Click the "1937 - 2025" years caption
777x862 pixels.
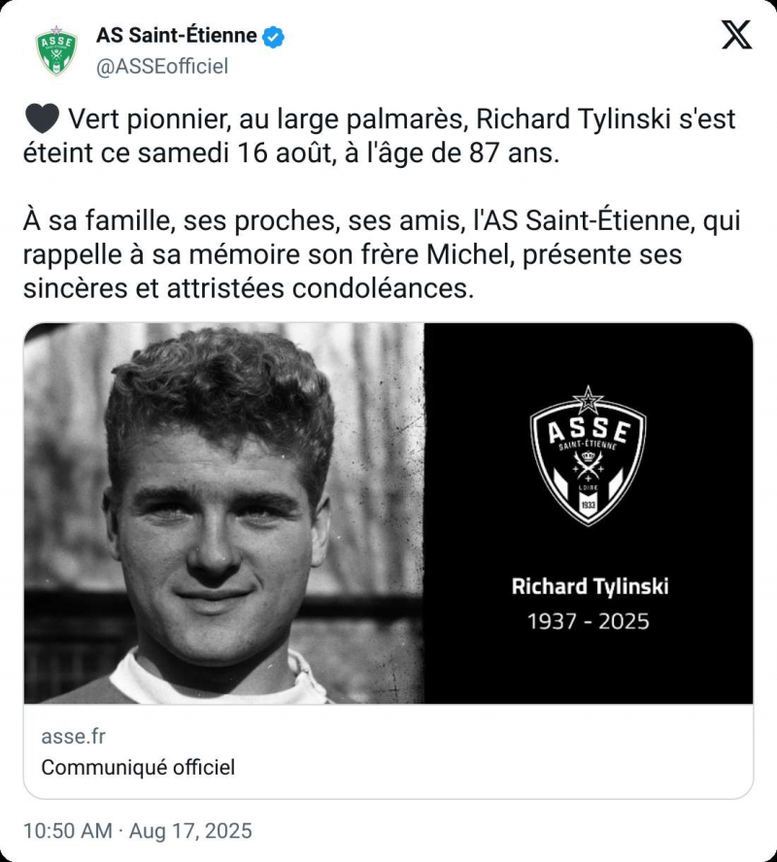(588, 620)
